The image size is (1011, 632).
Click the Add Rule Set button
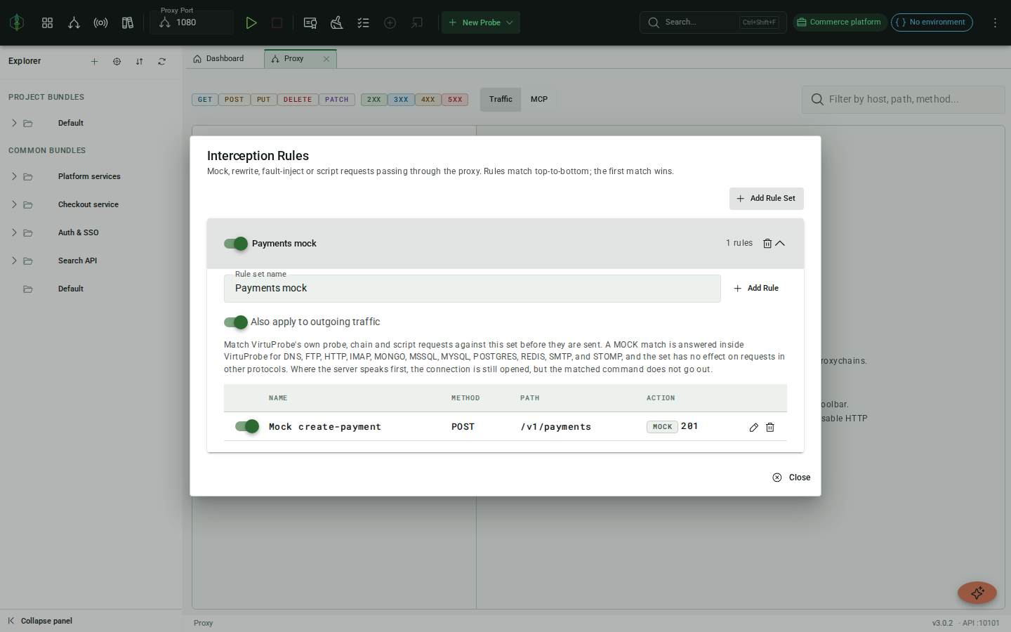(x=766, y=199)
